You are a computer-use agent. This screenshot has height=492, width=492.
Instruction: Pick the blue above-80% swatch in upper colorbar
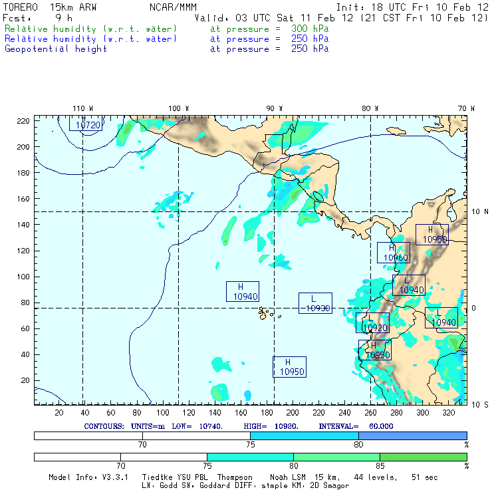click(x=412, y=435)
